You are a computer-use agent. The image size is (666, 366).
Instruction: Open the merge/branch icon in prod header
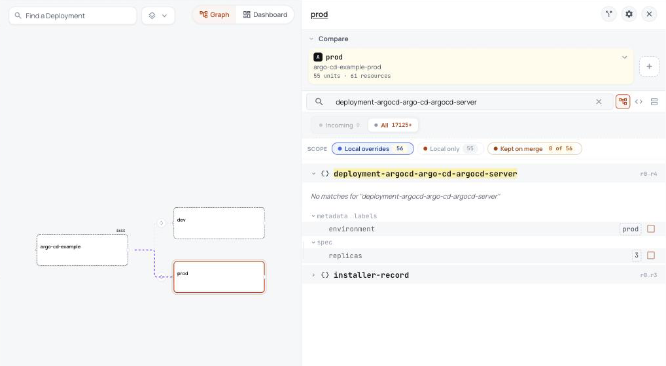[608, 14]
